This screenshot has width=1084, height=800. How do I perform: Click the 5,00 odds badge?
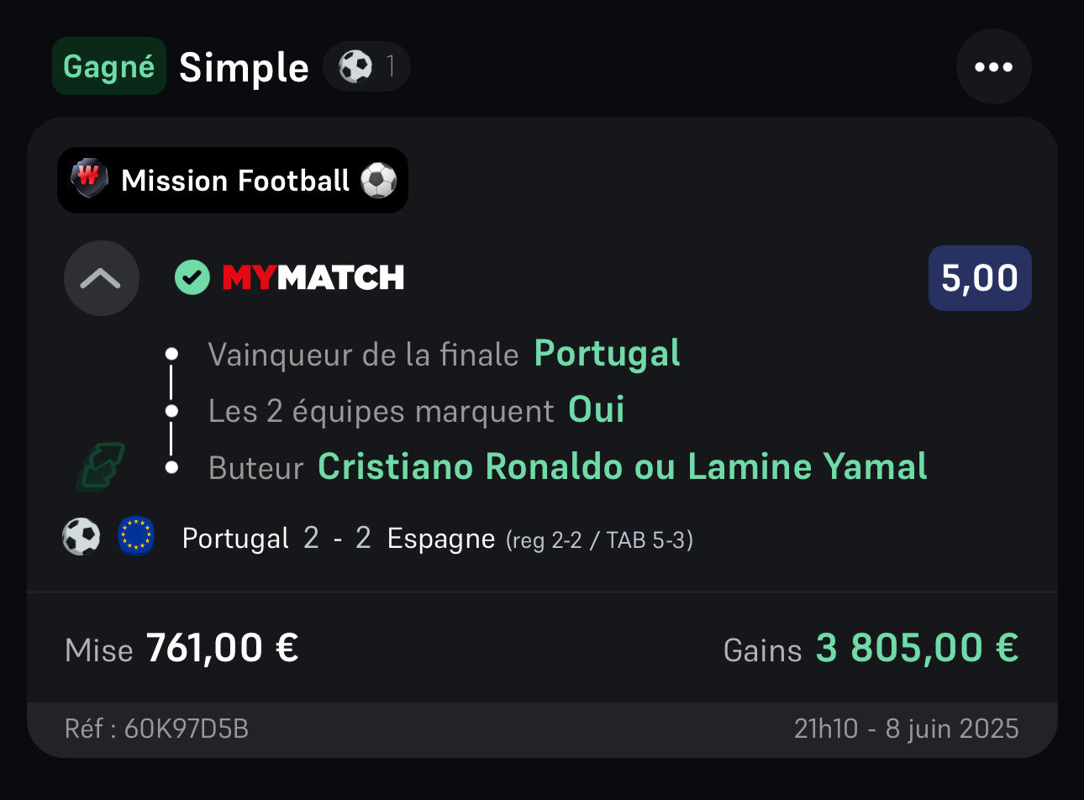click(x=979, y=278)
